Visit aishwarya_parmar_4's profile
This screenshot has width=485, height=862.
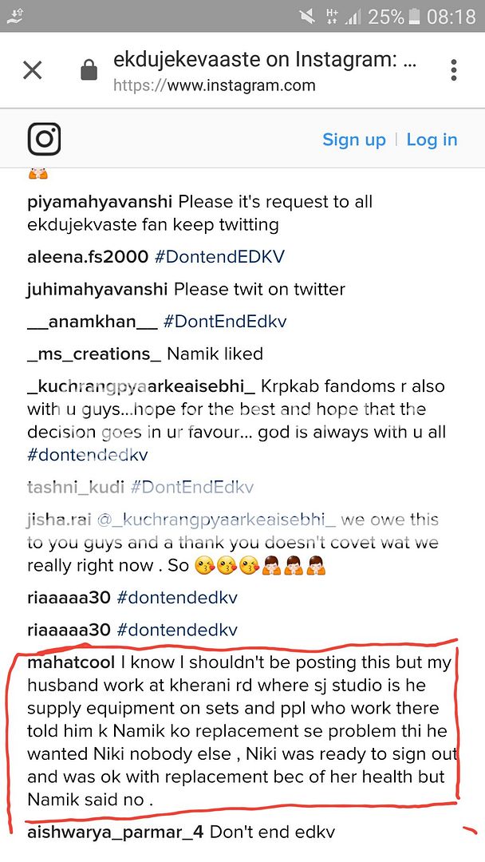point(115,832)
